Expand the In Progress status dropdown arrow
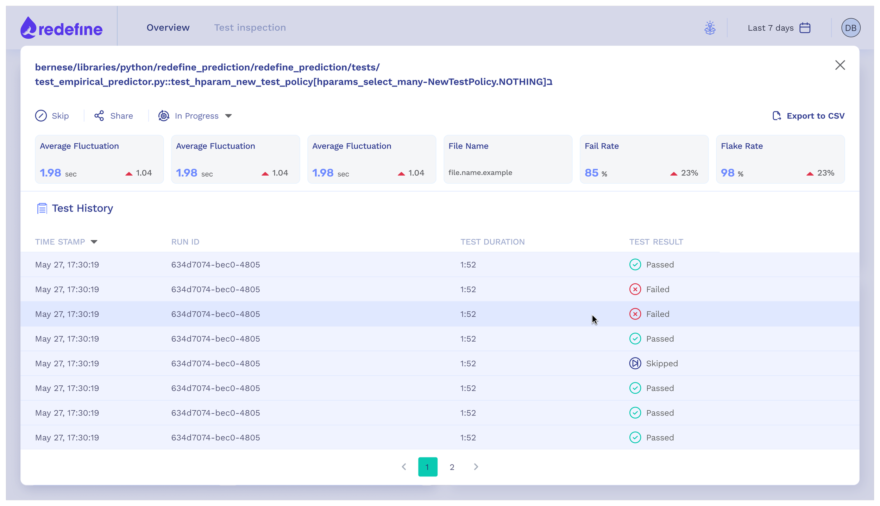This screenshot has height=506, width=880. click(228, 116)
